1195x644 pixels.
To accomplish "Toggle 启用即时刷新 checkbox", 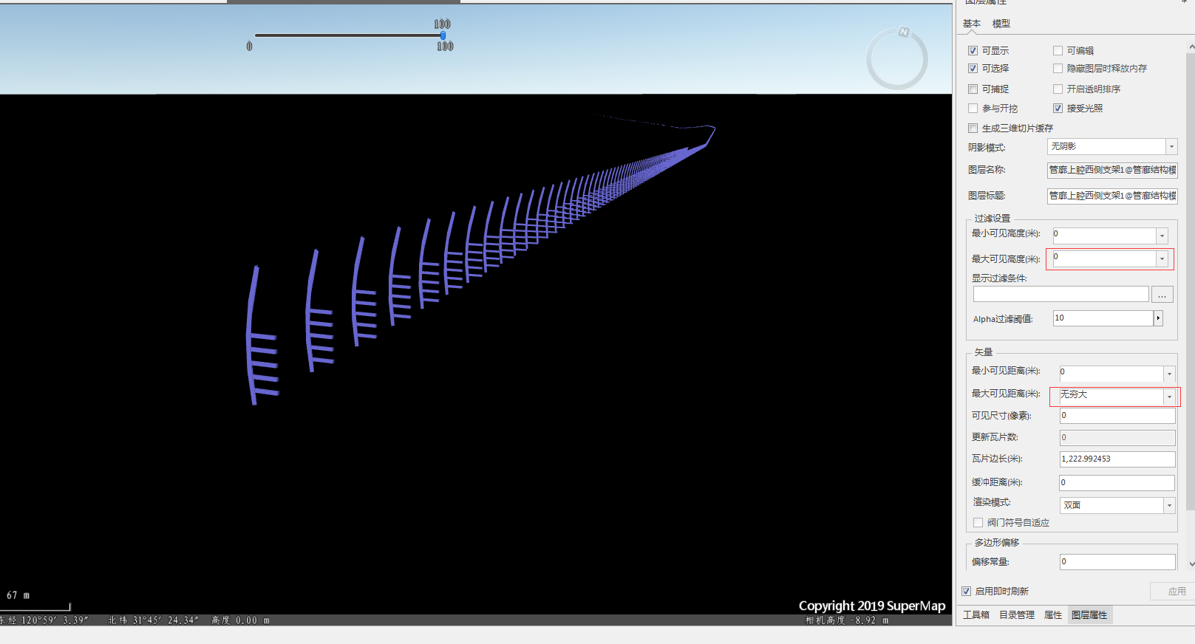I will pyautogui.click(x=967, y=592).
